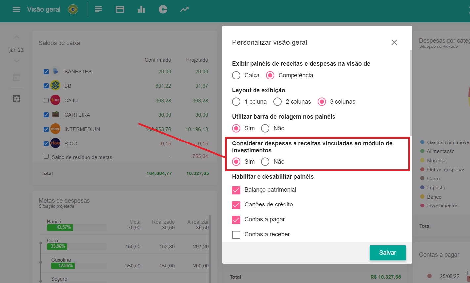Go to next month with down chevron
Image resolution: width=470 pixels, height=283 pixels.
click(x=17, y=61)
